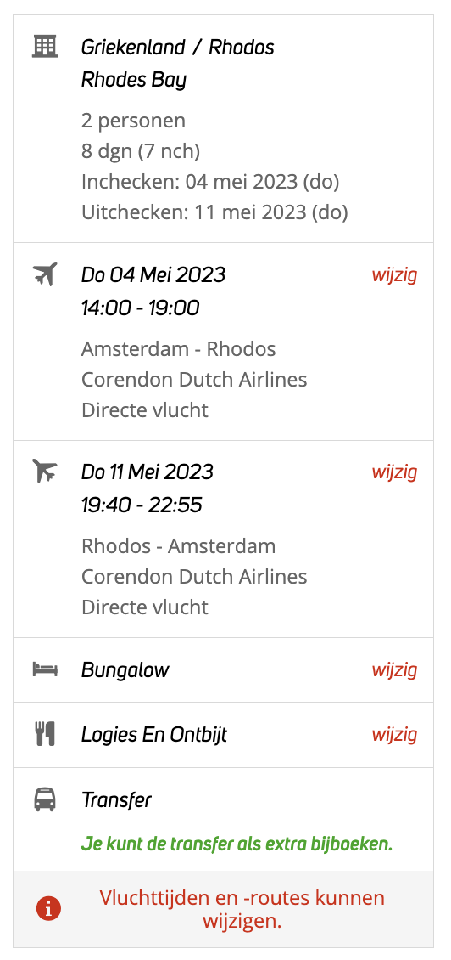Click the Do 04 Mei 2023 date heading
451x960 pixels.
pyautogui.click(x=153, y=275)
